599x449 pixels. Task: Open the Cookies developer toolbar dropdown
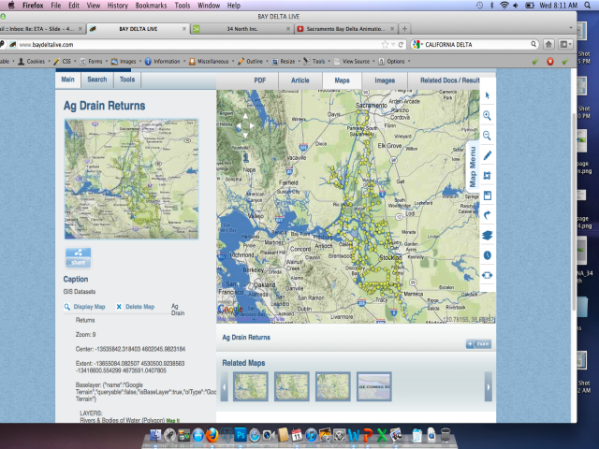(35, 61)
